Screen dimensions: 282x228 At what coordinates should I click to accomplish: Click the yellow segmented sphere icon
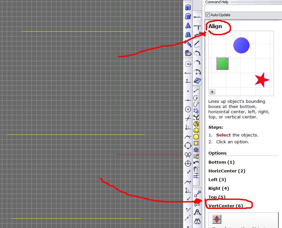tap(196, 130)
